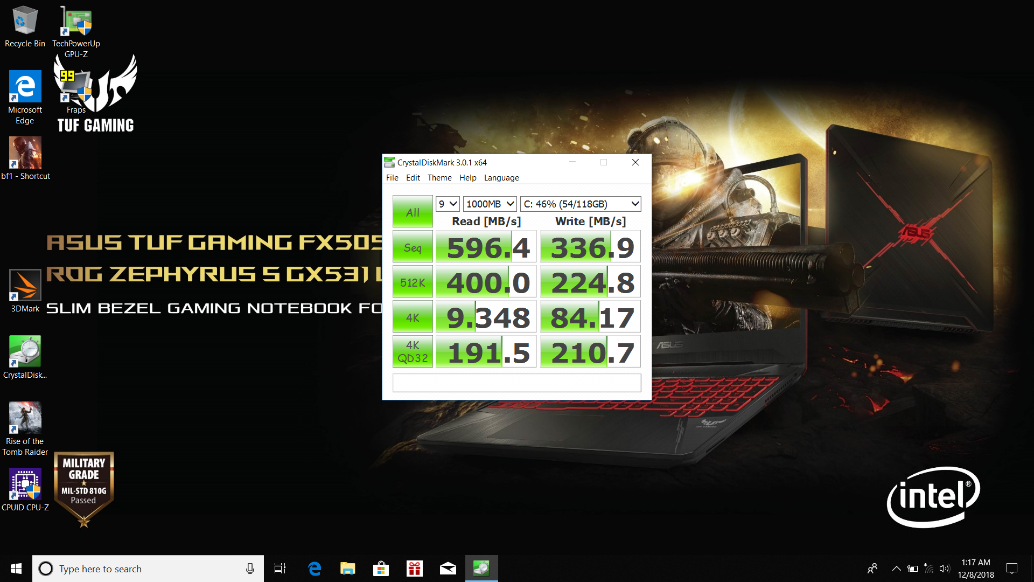The width and height of the screenshot is (1034, 582).
Task: Click the 4K QD32 read result 191.5
Action: pyautogui.click(x=486, y=352)
